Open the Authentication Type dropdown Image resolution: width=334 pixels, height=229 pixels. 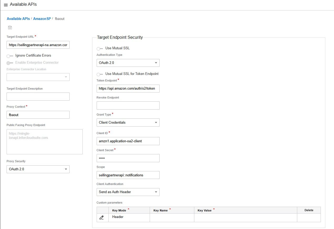[128, 63]
